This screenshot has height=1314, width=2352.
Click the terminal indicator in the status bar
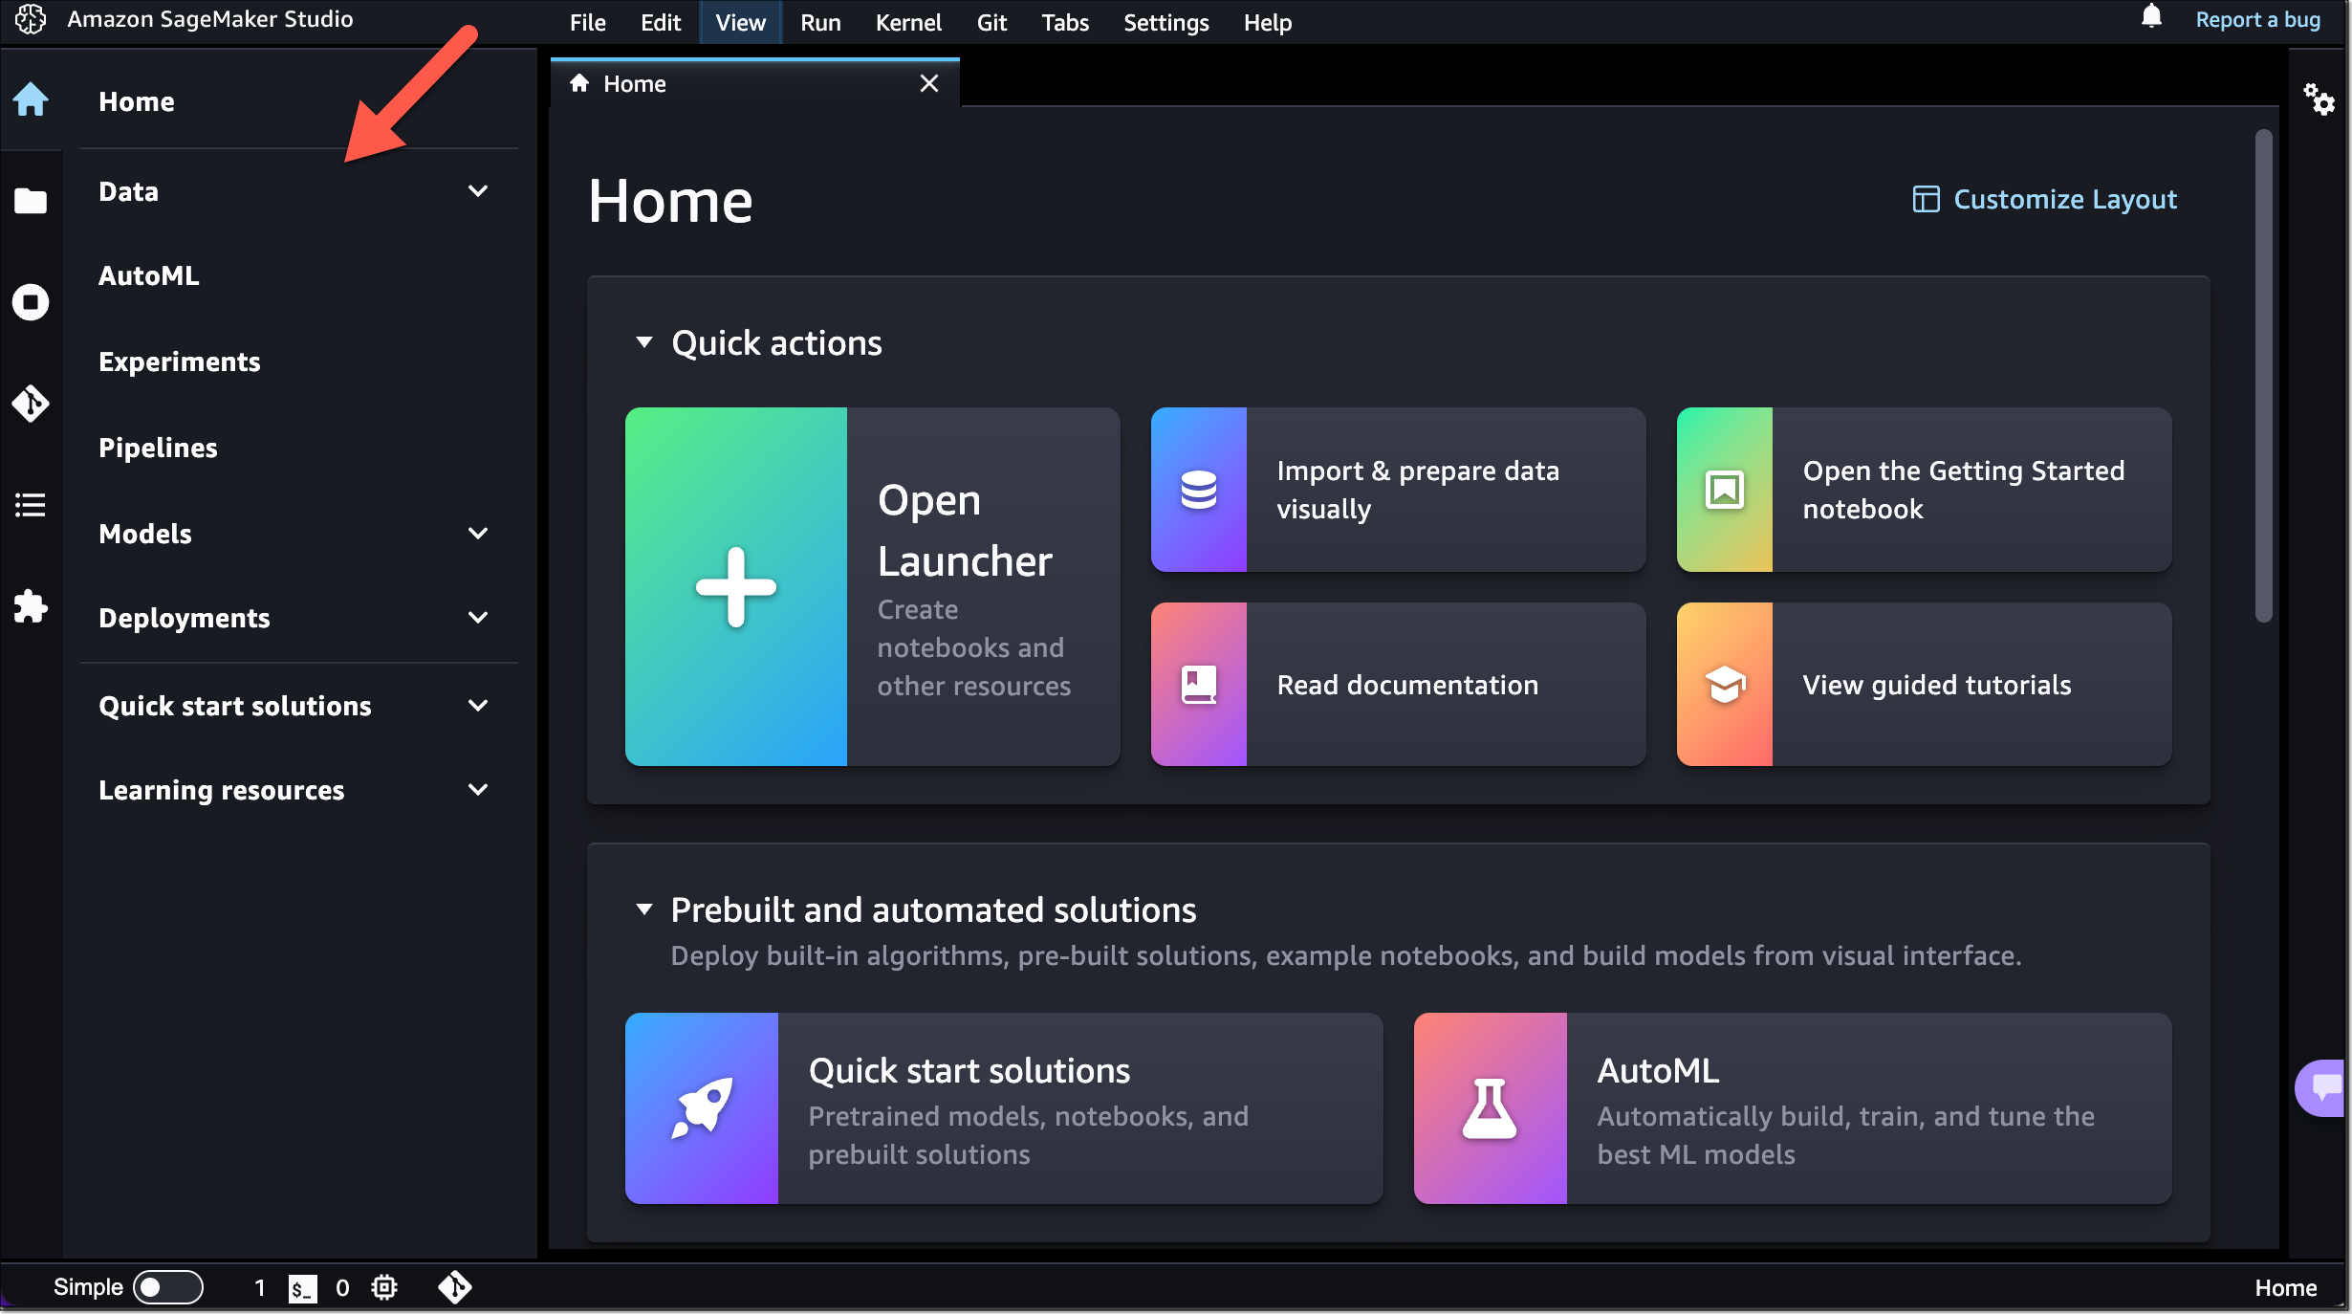coord(302,1288)
